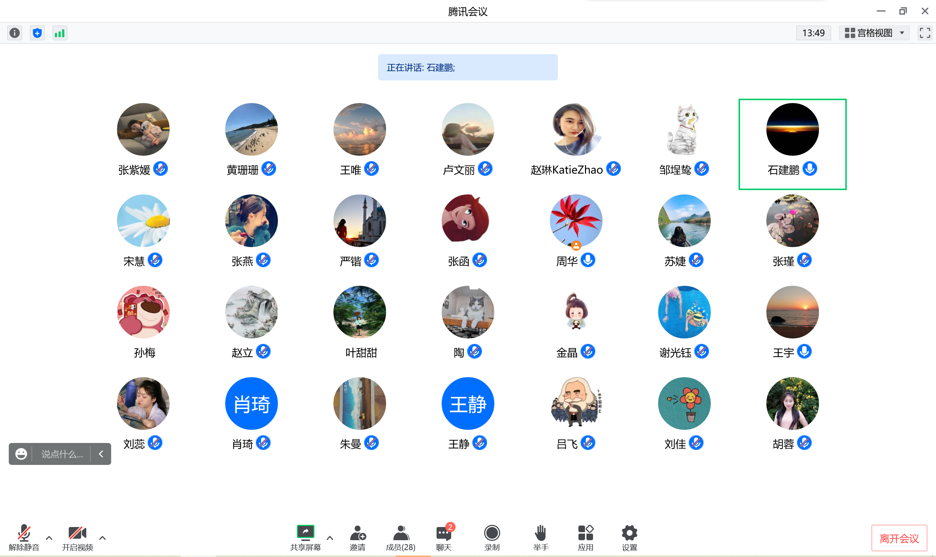Viewport: 936px width, 557px height.
Task: Click the name label 陶
Action: (459, 353)
